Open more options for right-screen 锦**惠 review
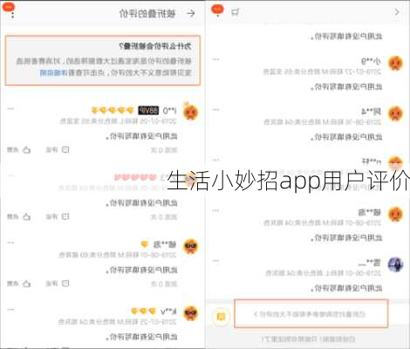This screenshot has height=349, width=410. click(215, 210)
